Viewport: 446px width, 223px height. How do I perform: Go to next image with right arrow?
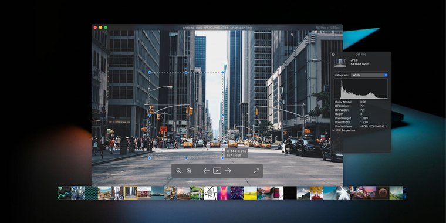coord(228,171)
